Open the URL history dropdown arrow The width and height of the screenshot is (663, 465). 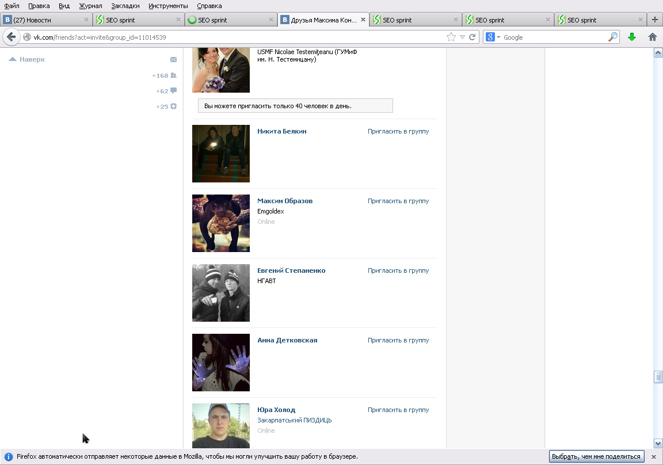pyautogui.click(x=462, y=37)
